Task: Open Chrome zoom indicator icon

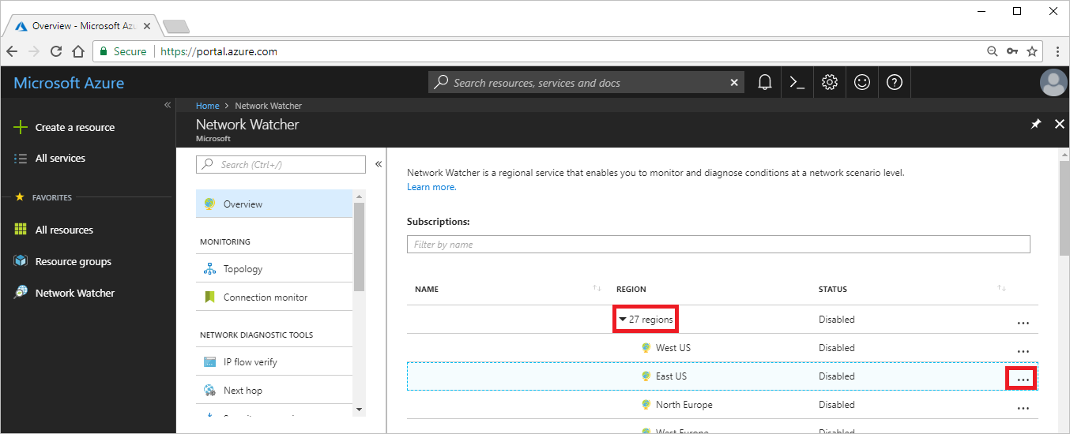Action: pos(993,51)
